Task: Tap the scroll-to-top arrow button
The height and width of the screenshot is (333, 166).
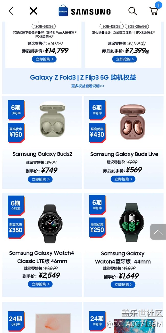Action: 158,232
